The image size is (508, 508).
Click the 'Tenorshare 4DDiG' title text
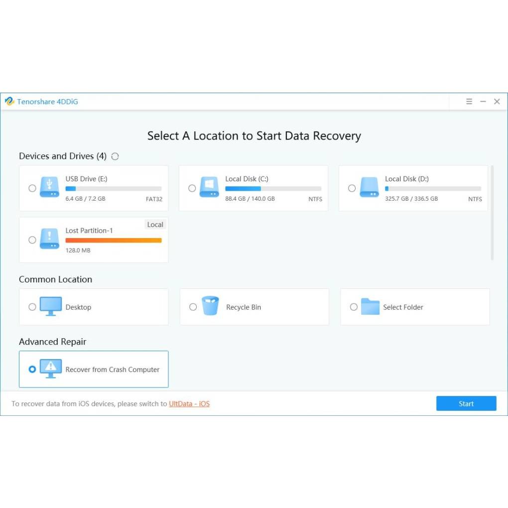point(48,102)
